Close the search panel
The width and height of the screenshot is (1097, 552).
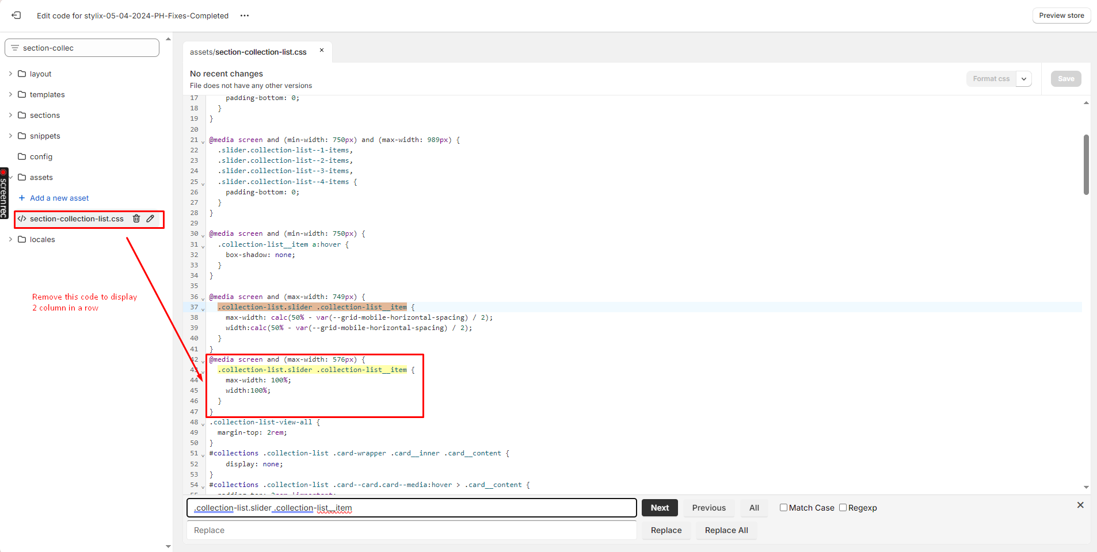pyautogui.click(x=1080, y=505)
